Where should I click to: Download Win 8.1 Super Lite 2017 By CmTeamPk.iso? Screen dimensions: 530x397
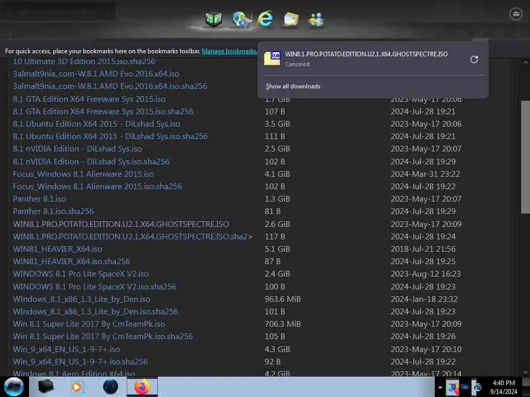pos(89,324)
